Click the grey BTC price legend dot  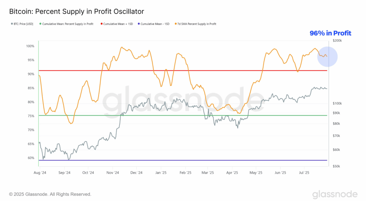click(x=12, y=24)
